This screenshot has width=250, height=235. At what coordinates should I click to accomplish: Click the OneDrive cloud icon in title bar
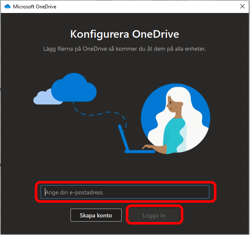[7, 7]
